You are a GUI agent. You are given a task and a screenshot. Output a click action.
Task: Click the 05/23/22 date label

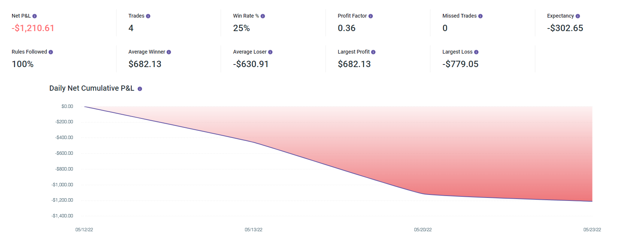click(x=592, y=230)
